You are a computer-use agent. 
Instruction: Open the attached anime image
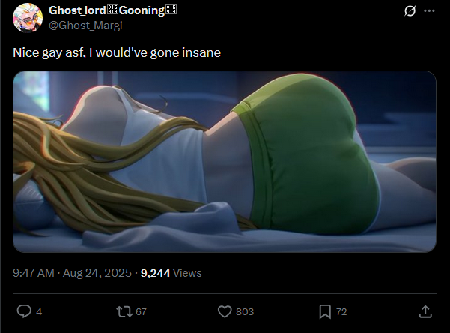tap(225, 161)
